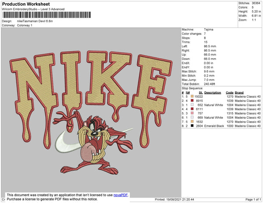
Task: Click the 'Description' column header
Action: click(x=213, y=93)
